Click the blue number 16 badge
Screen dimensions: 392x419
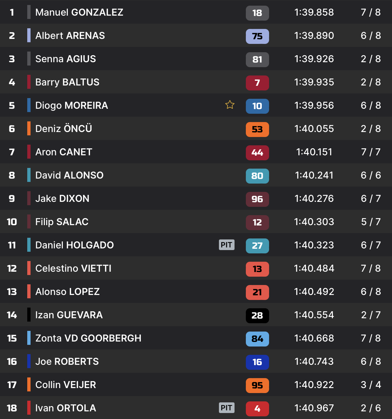point(257,362)
